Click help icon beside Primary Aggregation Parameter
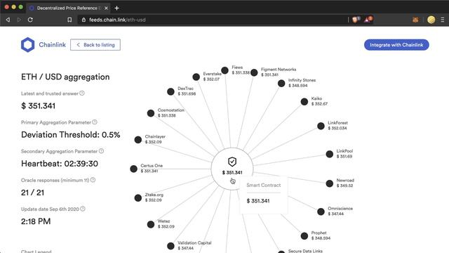 pyautogui.click(x=95, y=122)
